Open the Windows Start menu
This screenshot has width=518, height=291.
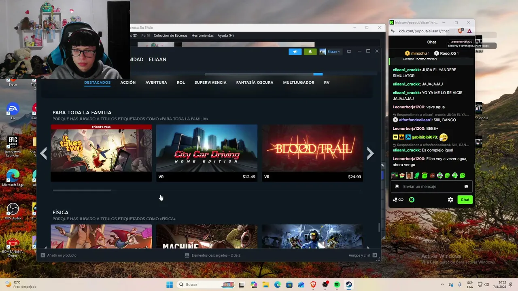pyautogui.click(x=170, y=285)
